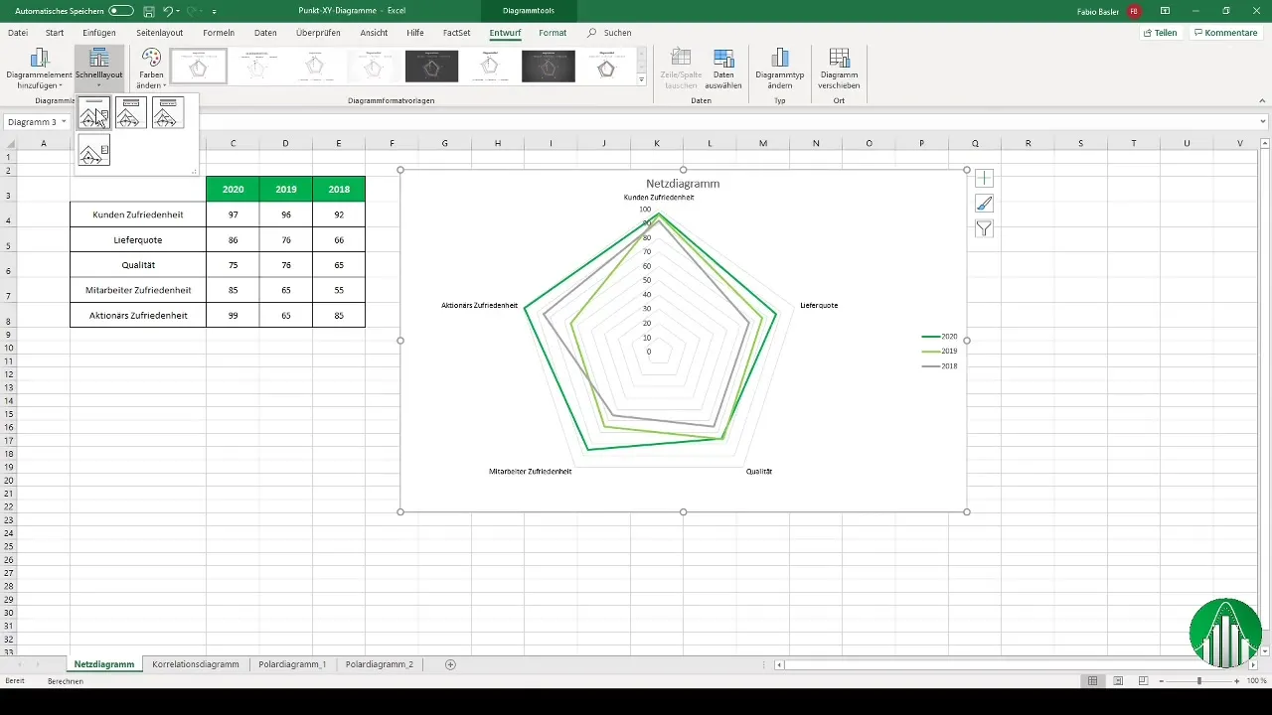Image resolution: width=1272 pixels, height=715 pixels.
Task: Open the Schnelllayout dropdown button
Action: 98,69
